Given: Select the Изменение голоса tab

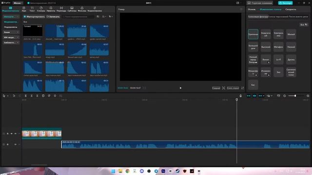Looking at the screenshot, I should pos(271,9).
